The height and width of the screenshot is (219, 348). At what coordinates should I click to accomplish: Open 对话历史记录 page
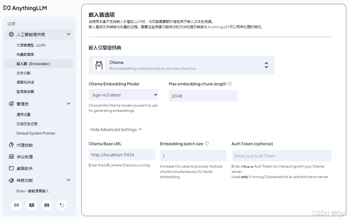(x=27, y=124)
